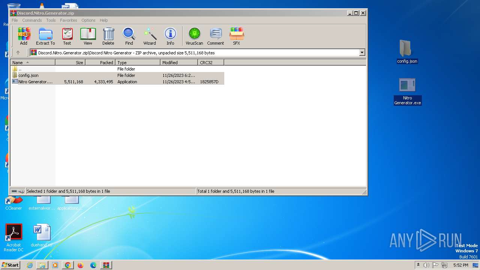Open the media player taskbar icon

[x=55, y=265]
